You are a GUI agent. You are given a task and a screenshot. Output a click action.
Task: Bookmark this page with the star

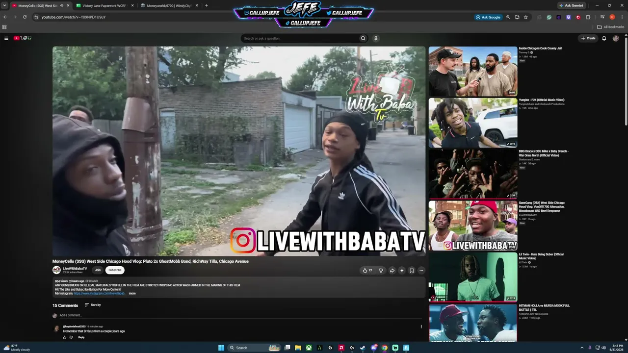[x=526, y=17]
